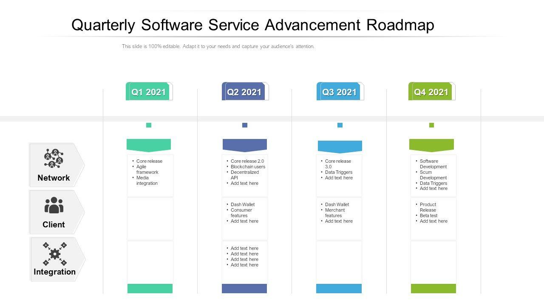Select the Integration row label

[x=54, y=272]
